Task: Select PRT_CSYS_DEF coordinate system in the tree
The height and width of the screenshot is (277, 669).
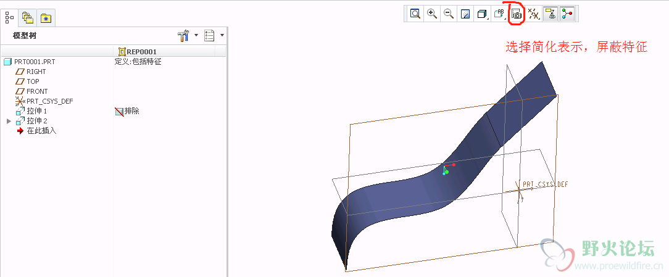Action: click(49, 101)
